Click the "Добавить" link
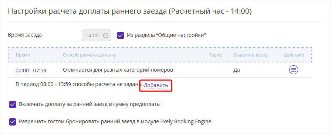The height and width of the screenshot is (134, 331). pyautogui.click(x=156, y=85)
